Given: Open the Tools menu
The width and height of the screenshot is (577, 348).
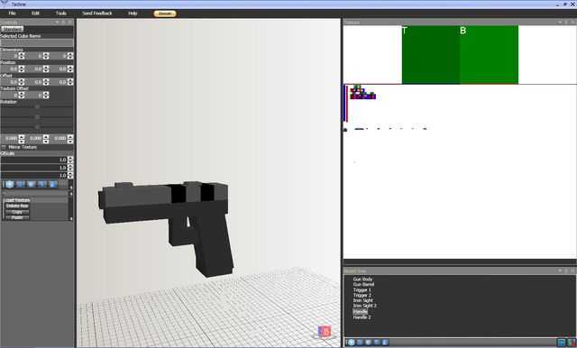Looking at the screenshot, I should pyautogui.click(x=60, y=14).
